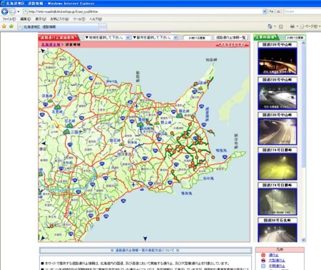The height and width of the screenshot is (270, 321).
Task: Open the ファイル(F) menu
Action: 9,19
